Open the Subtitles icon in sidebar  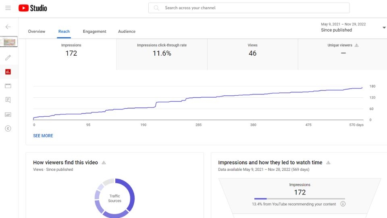coord(8,114)
